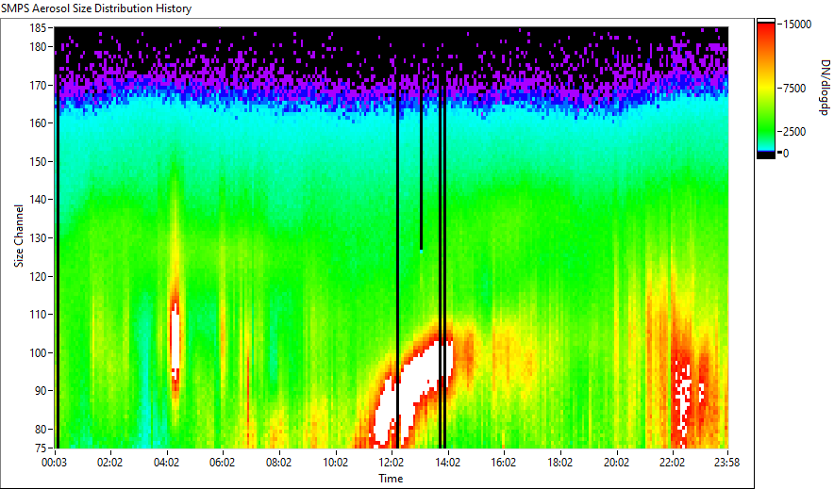The height and width of the screenshot is (489, 834).
Task: Click the chart title SMPS Aerosol Size Distribution History
Action: (x=96, y=8)
